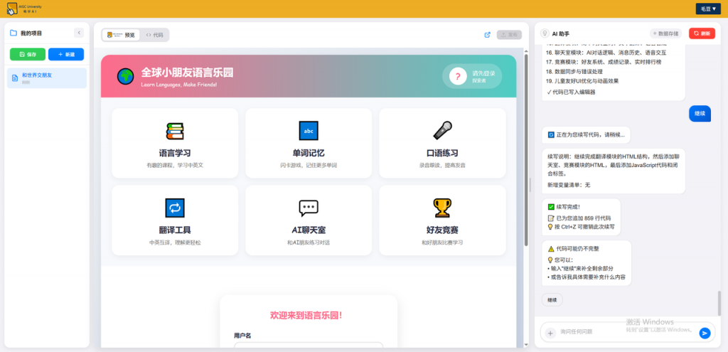Switch to the 代码 tab
The image size is (728, 352).
(x=154, y=34)
